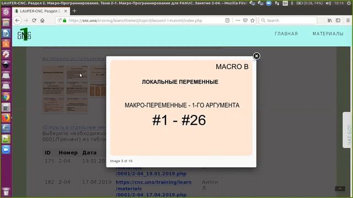Viewport: 353px width, 198px height.
Task: Open the Bluetooth indicator menu
Action: (x=292, y=3)
